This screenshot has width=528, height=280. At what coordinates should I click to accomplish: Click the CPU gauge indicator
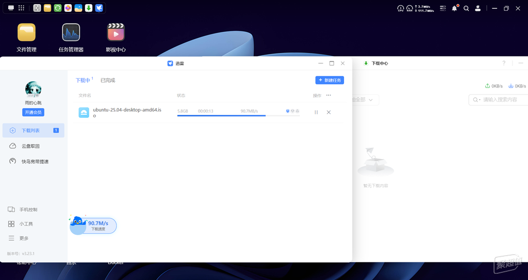[x=400, y=8]
